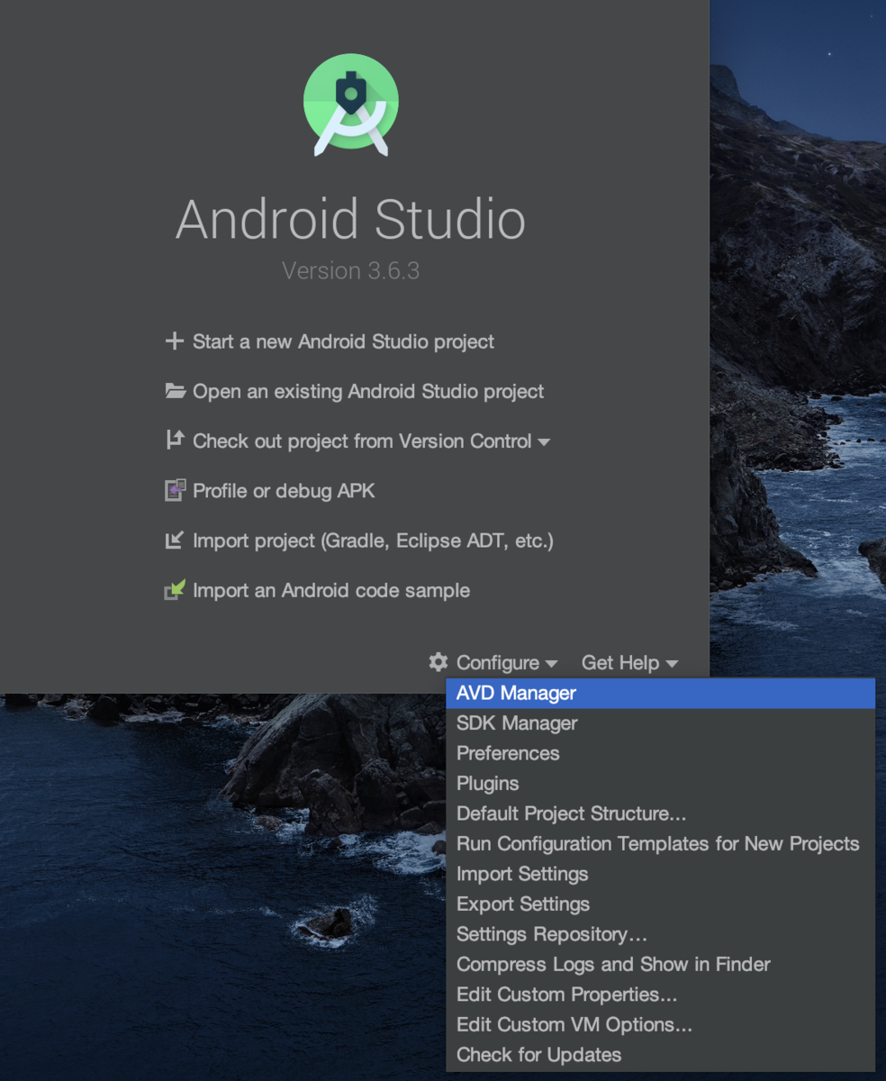
Task: Click the Profile or debug APK icon
Action: click(175, 490)
